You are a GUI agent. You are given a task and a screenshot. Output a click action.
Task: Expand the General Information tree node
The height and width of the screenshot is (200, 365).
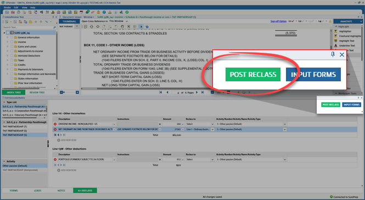(8, 37)
